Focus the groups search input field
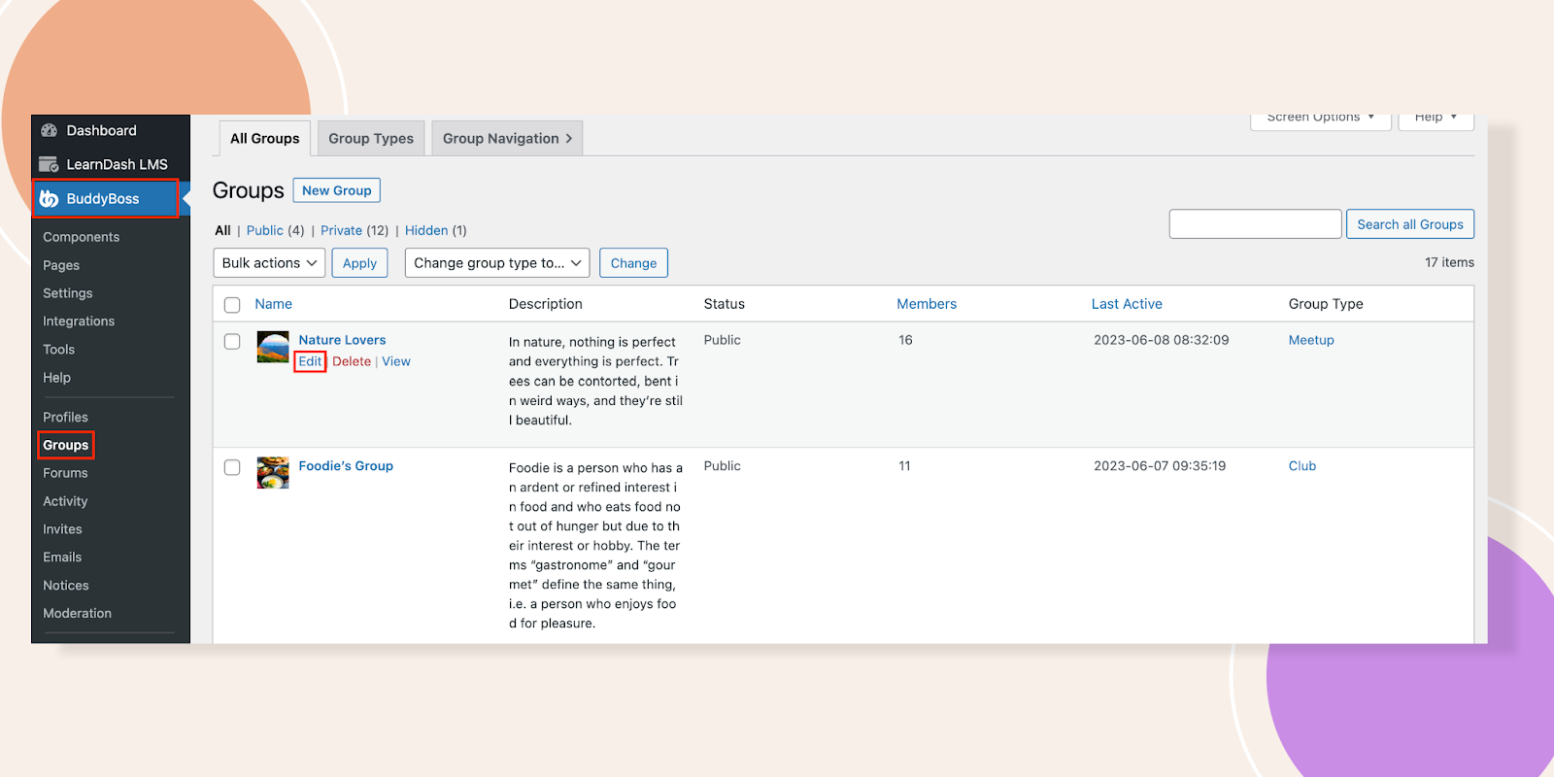 pyautogui.click(x=1255, y=224)
